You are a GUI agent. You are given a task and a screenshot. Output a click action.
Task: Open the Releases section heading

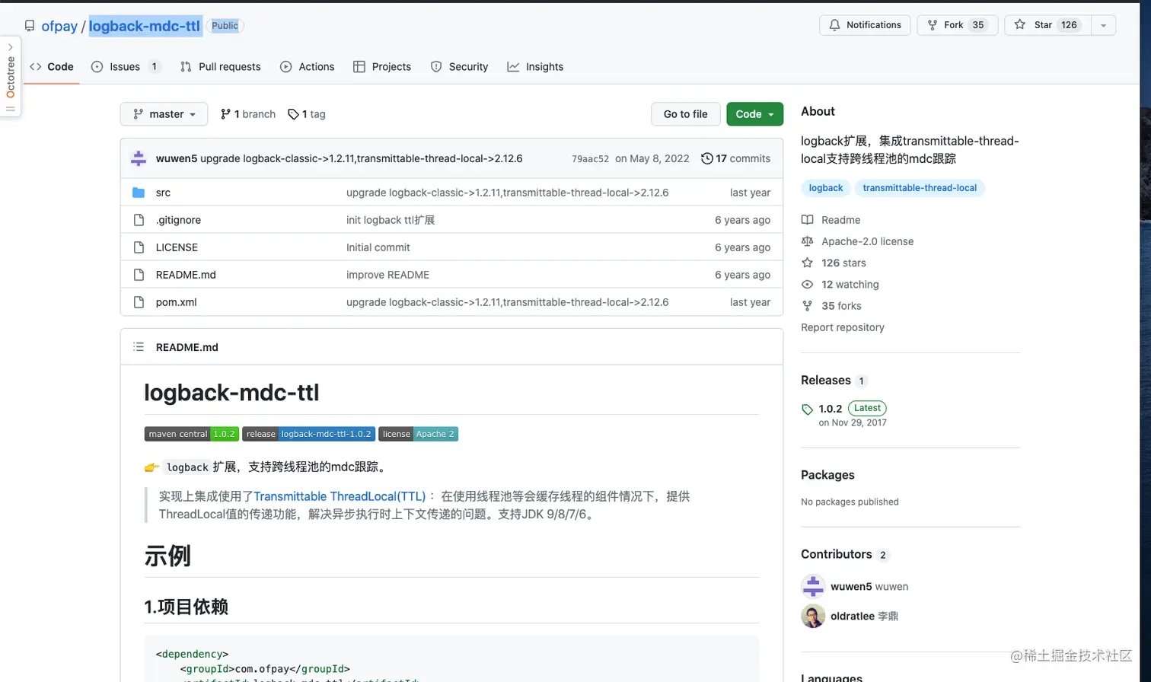point(834,381)
